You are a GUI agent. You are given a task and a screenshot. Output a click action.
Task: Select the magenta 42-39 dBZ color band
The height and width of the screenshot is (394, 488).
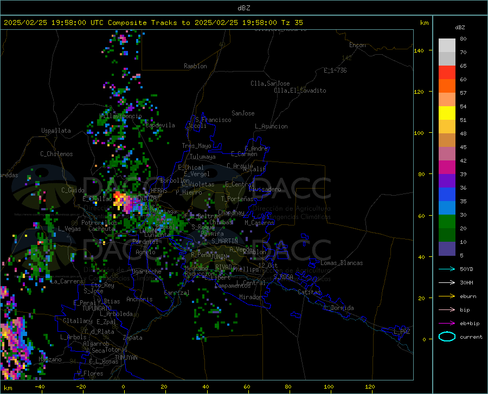[447, 167]
